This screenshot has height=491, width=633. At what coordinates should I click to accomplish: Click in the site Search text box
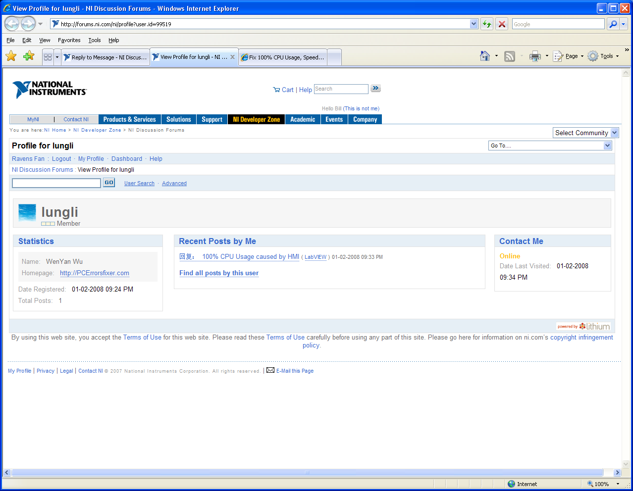point(341,89)
